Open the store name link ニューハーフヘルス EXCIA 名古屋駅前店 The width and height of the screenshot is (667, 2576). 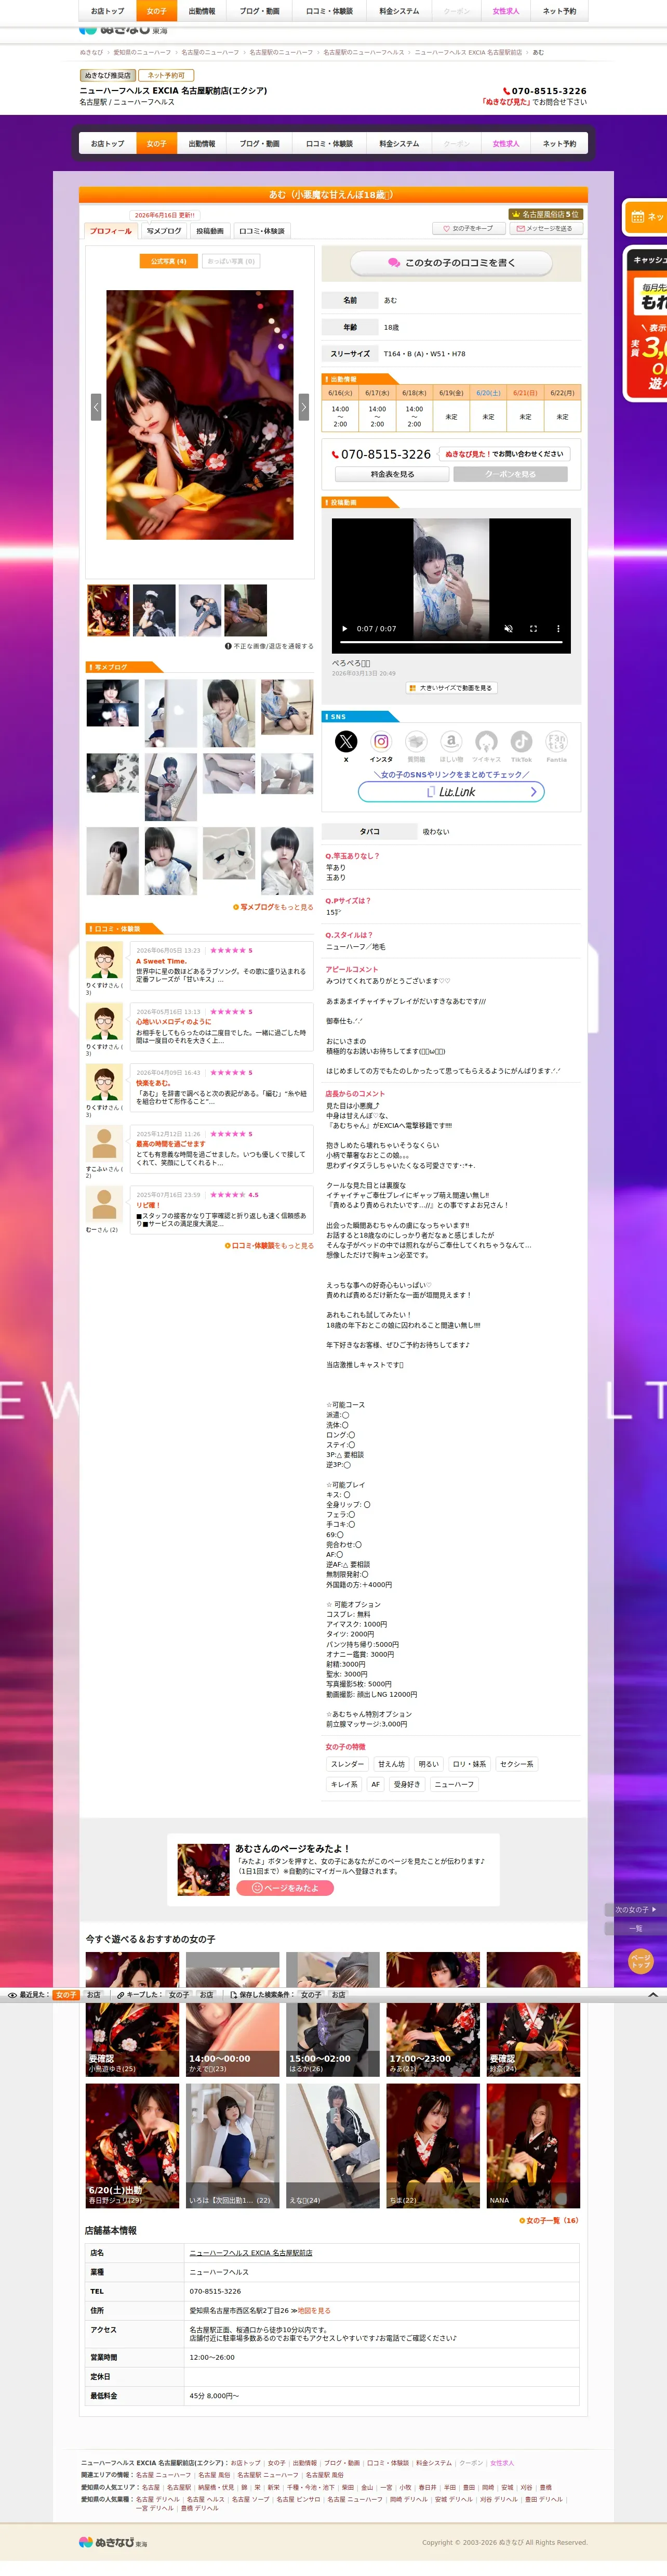[x=250, y=2253]
